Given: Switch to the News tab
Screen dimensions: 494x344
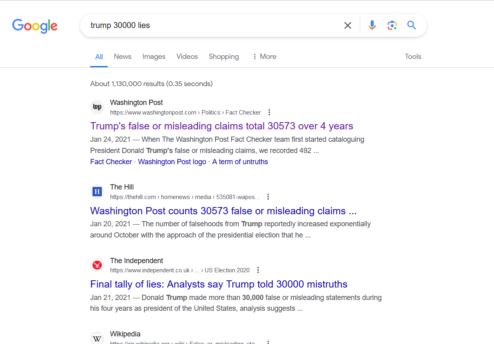Looking at the screenshot, I should click(123, 56).
